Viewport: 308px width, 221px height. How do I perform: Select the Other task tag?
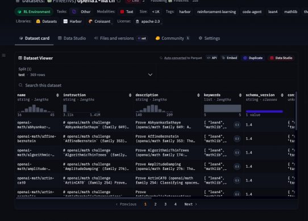[81, 12]
